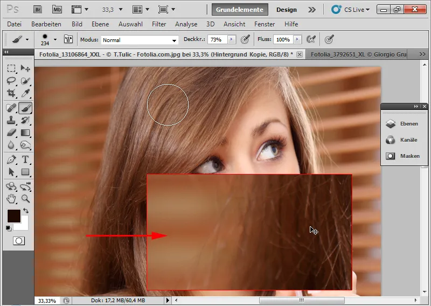
Task: Open the Masken panel
Action: [x=404, y=156]
